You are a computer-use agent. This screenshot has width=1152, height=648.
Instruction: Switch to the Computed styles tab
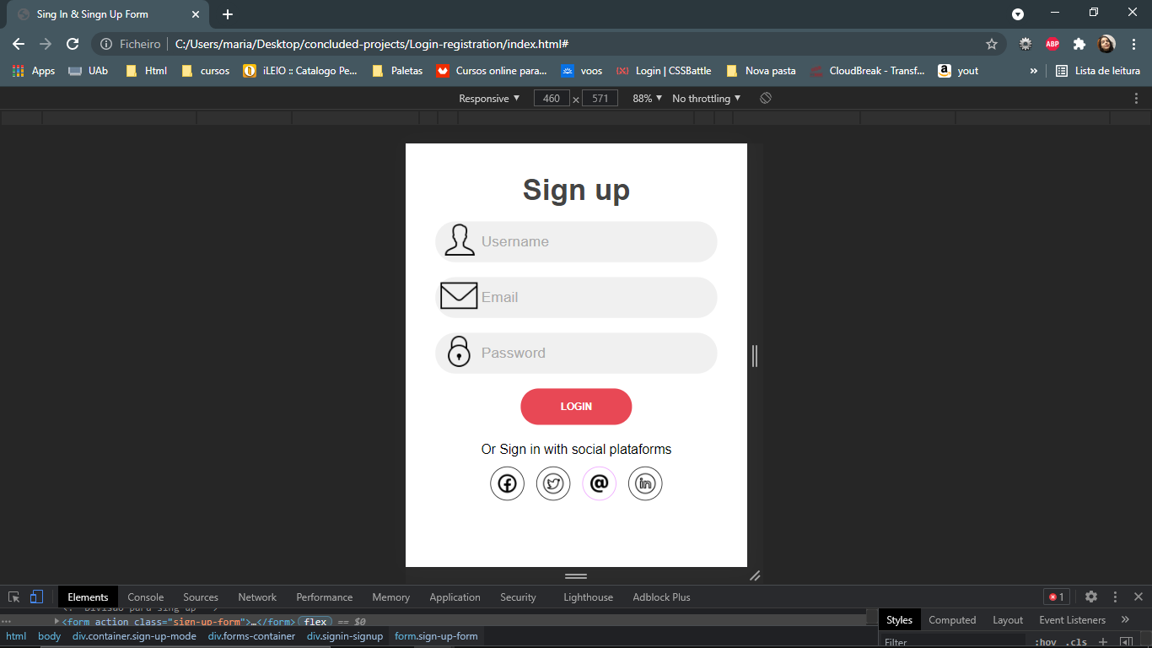coord(952,619)
